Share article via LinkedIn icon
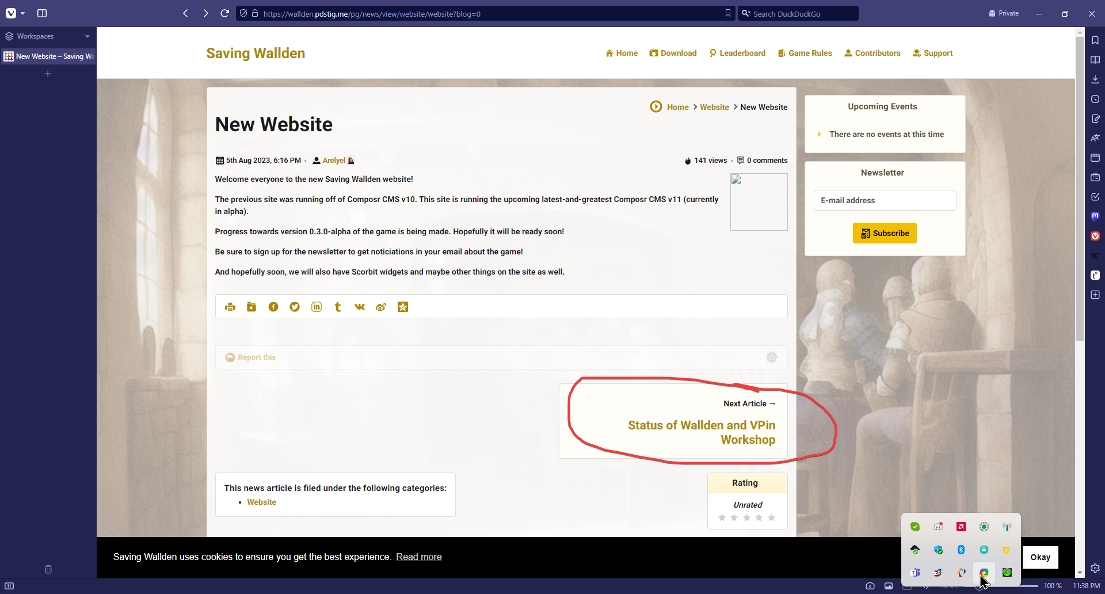The height and width of the screenshot is (594, 1105). tap(317, 307)
